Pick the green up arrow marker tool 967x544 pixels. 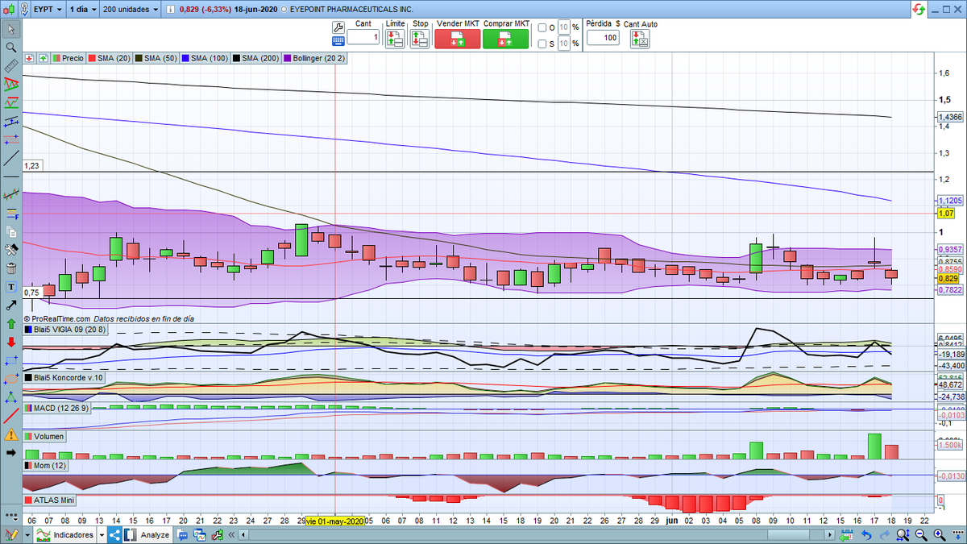[11, 324]
